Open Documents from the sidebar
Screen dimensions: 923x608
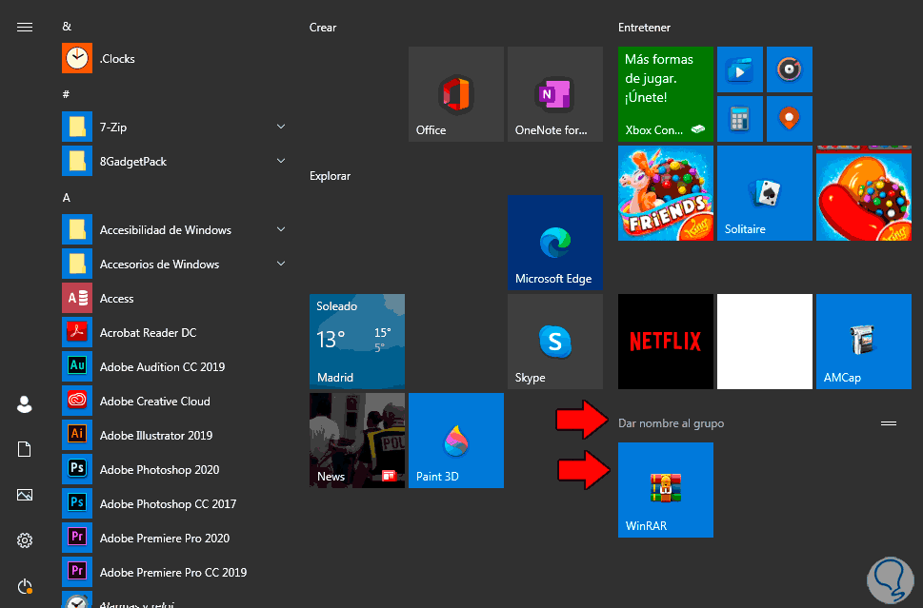pos(25,449)
